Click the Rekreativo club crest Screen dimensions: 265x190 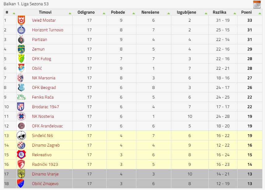click(x=21, y=155)
